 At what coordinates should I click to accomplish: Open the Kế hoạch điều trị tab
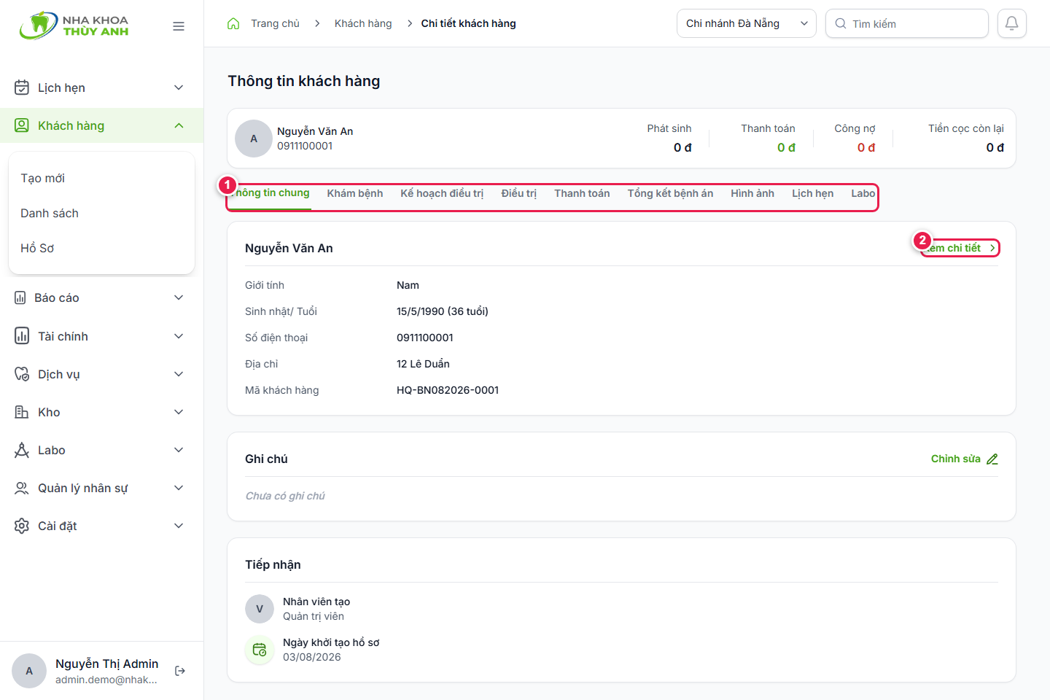point(442,193)
